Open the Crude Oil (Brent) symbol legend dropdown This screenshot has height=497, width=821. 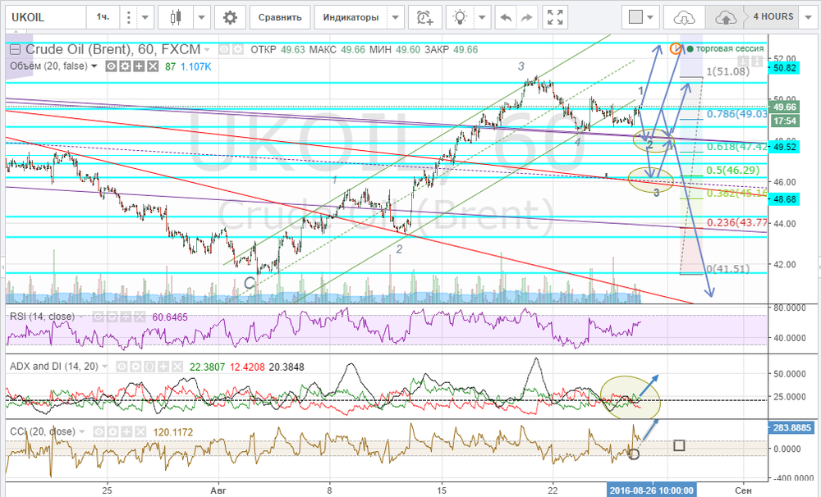pyautogui.click(x=208, y=50)
